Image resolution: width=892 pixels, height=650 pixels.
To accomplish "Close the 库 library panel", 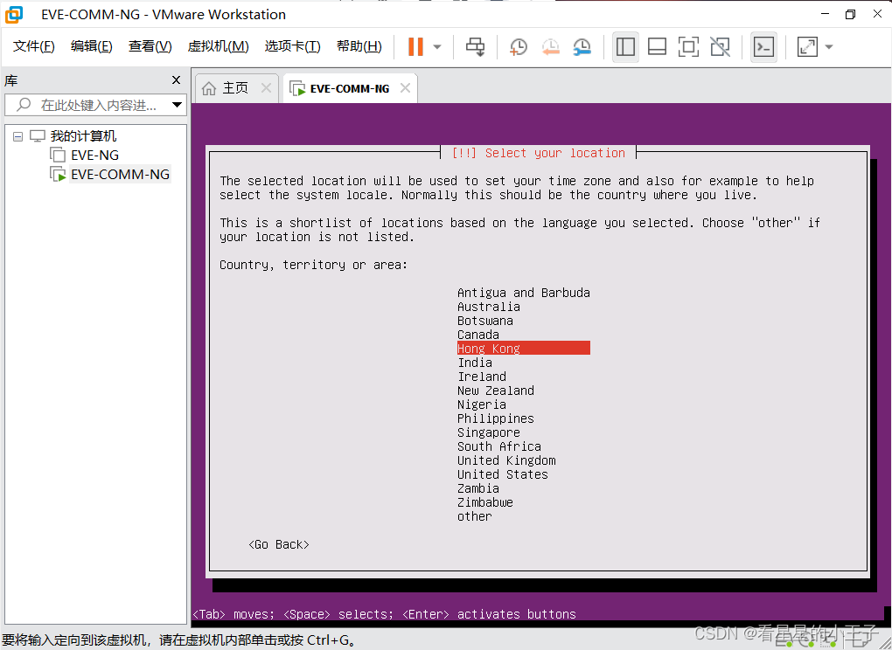I will click(176, 80).
